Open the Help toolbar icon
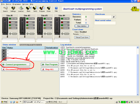The image size is (140, 104). 56,9
